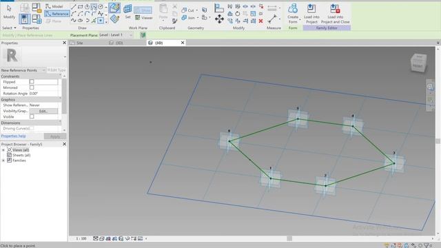
Task: Click the green icon beside Placement Plane
Action: [143, 35]
